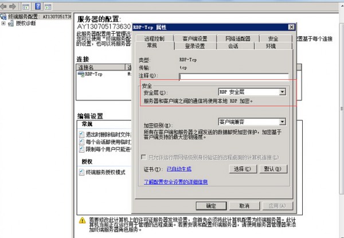Click the 退出时删除临时文件夹 setting icon
The image size is (344, 238).
tap(81, 134)
